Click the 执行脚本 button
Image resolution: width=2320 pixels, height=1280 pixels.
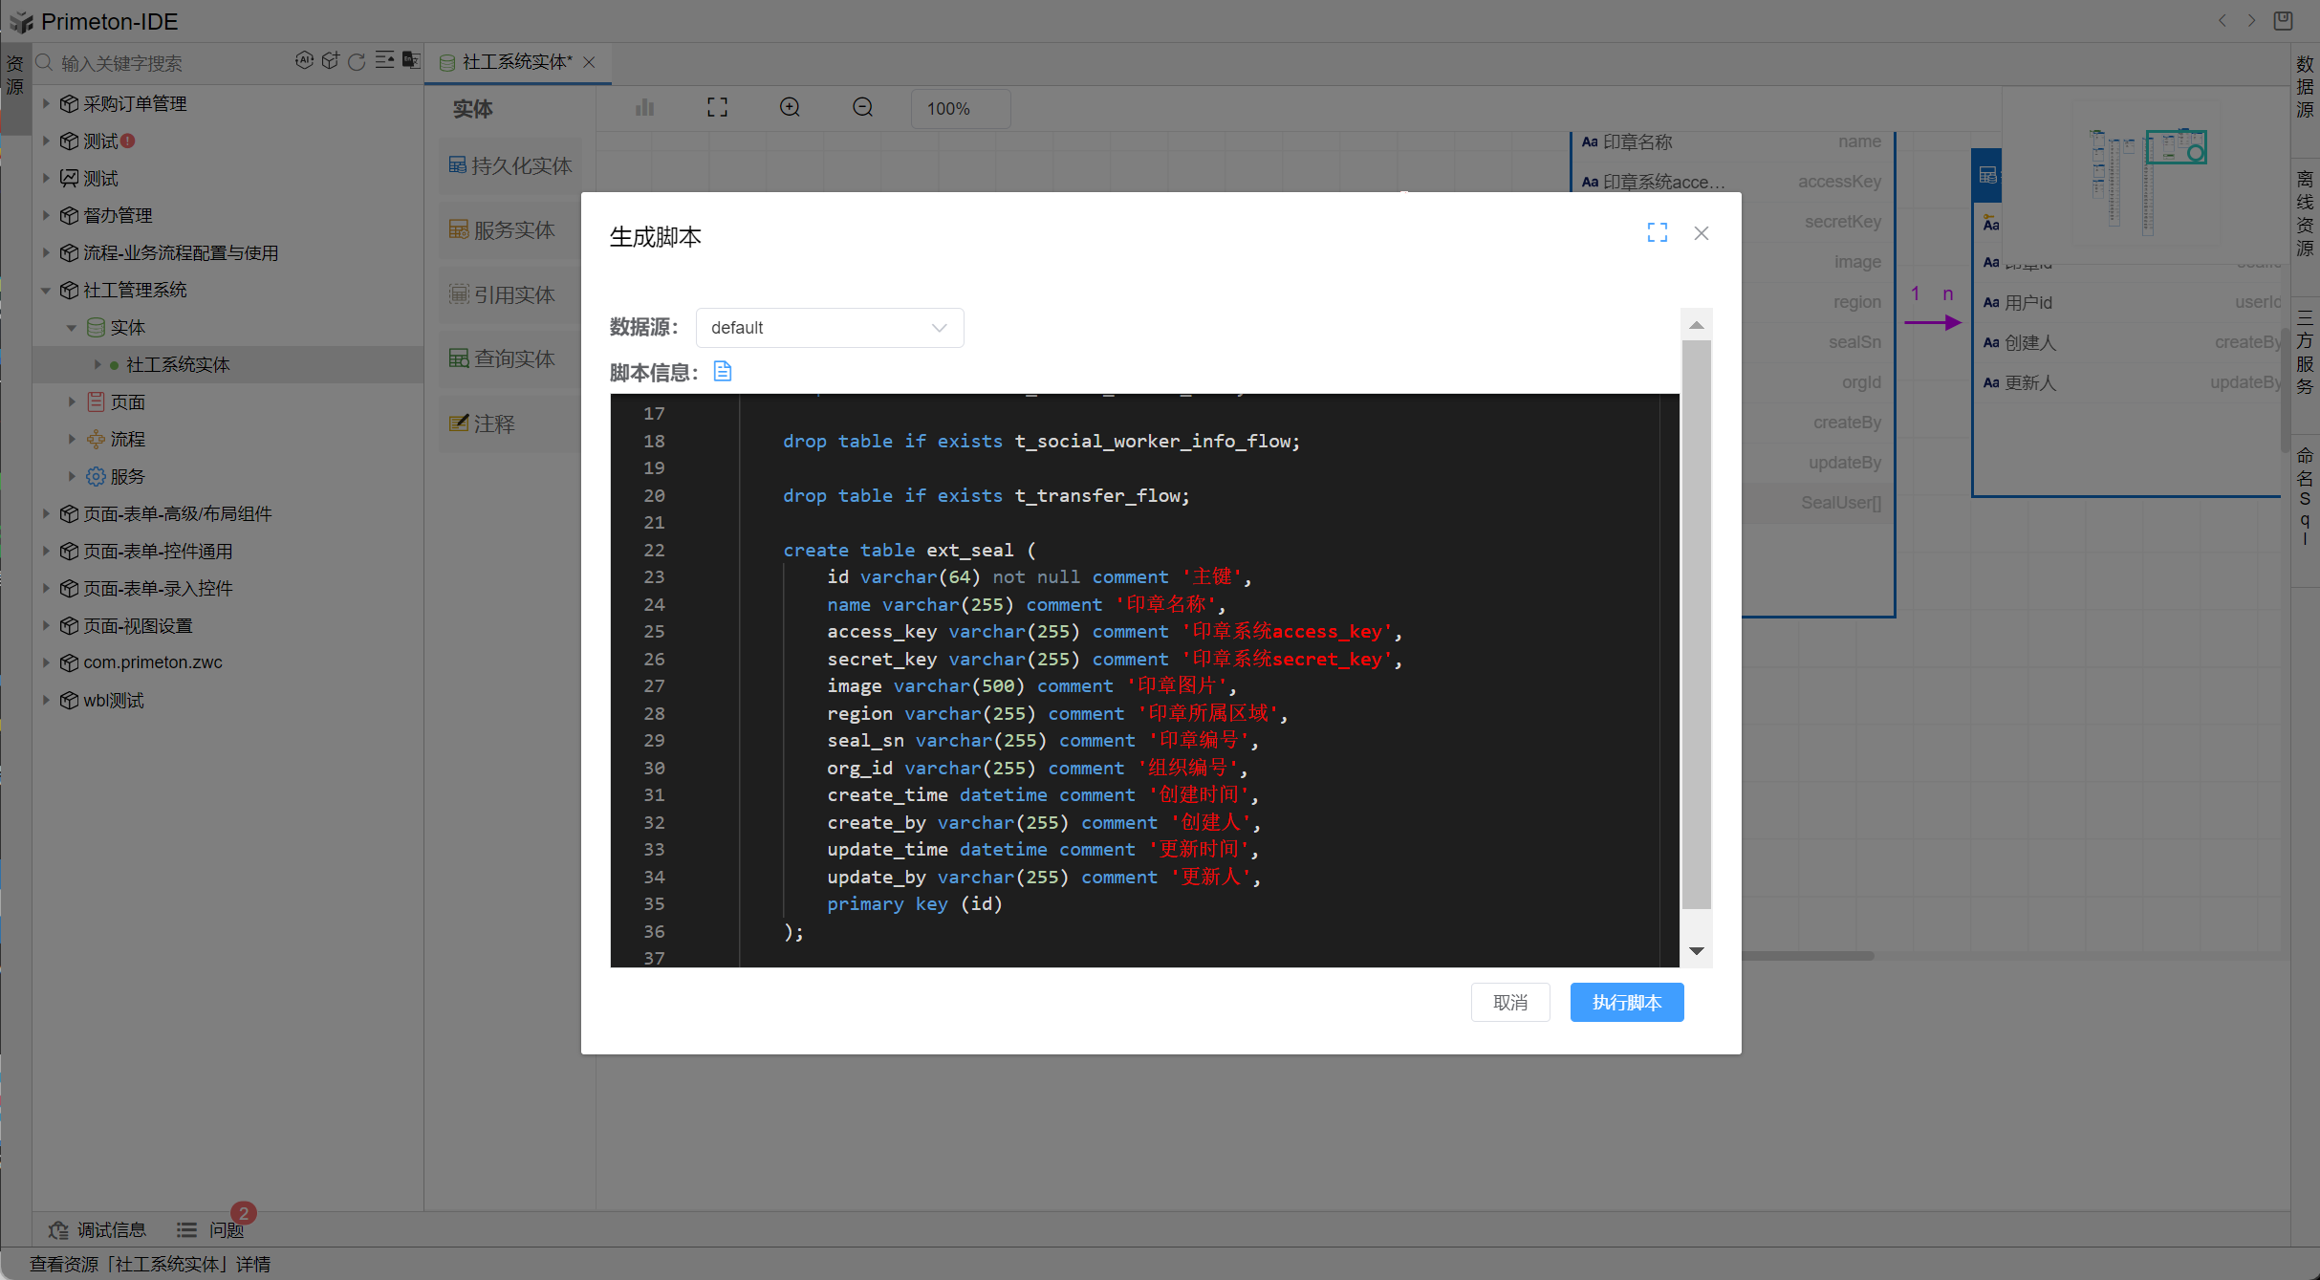(1626, 1002)
